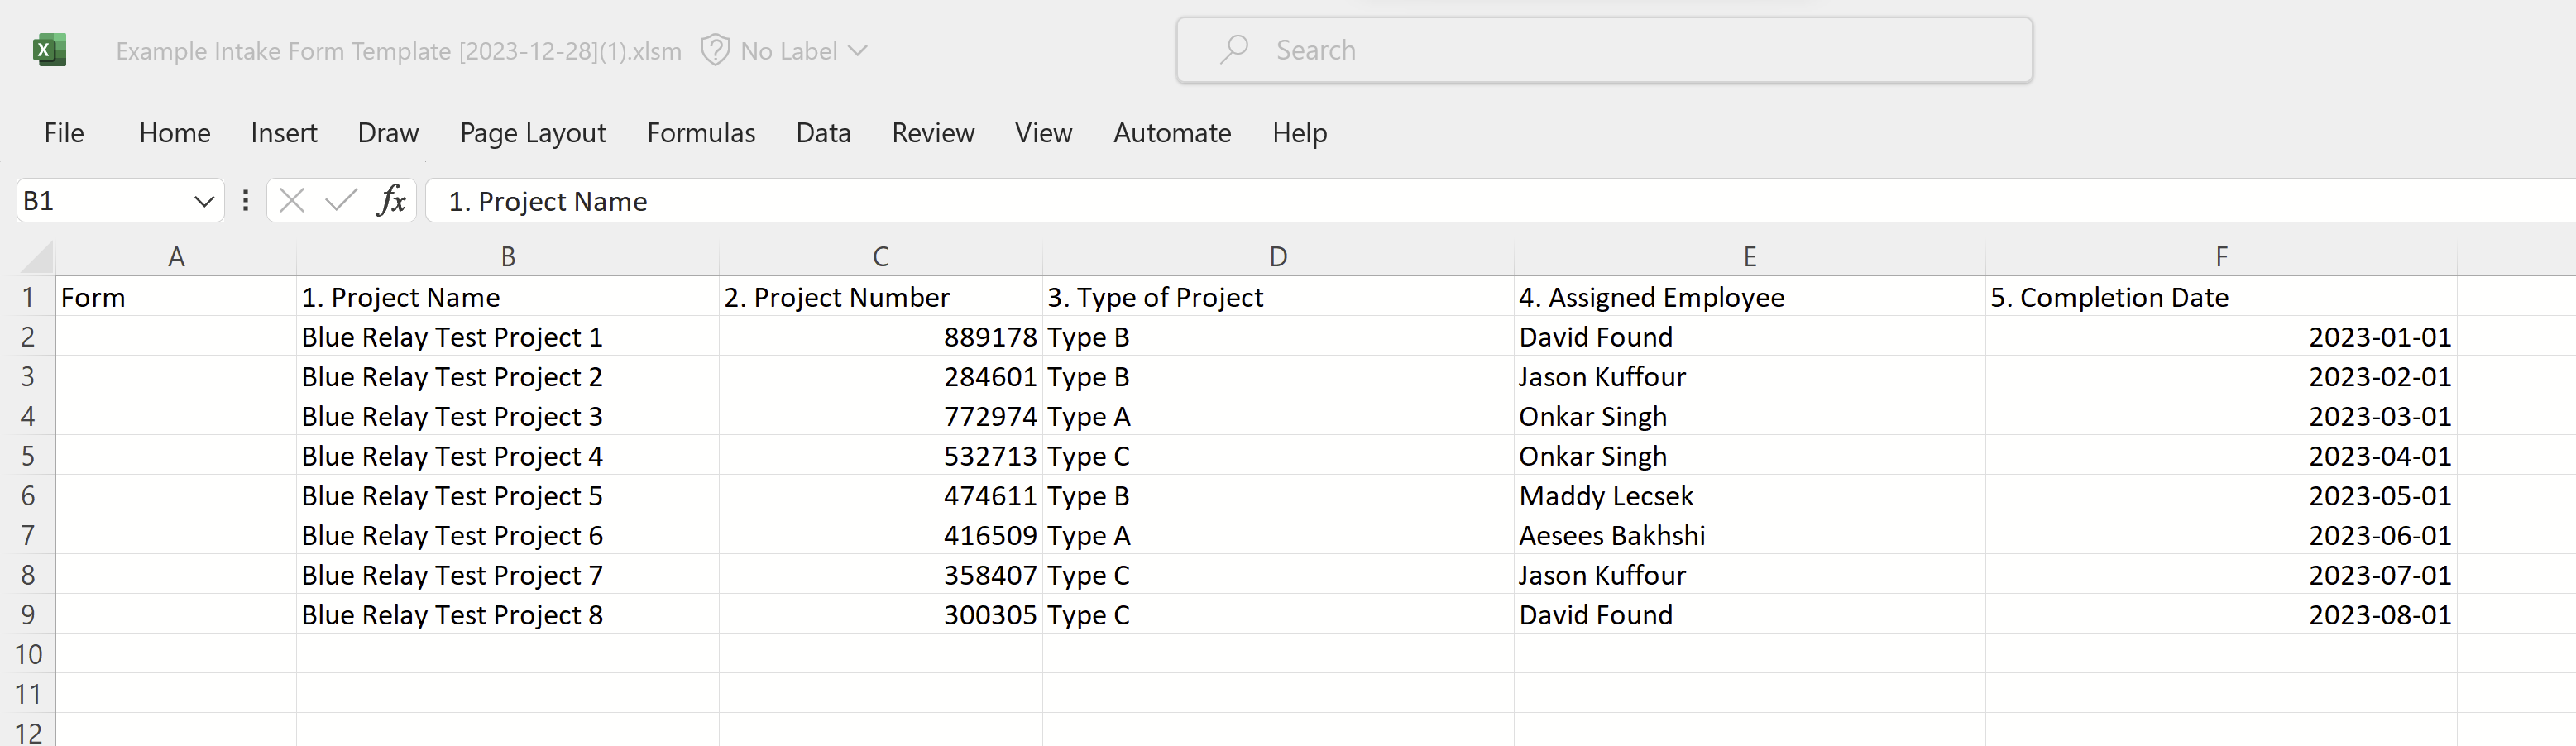This screenshot has width=2576, height=746.
Task: Click the Excel app icon
Action: (49, 50)
